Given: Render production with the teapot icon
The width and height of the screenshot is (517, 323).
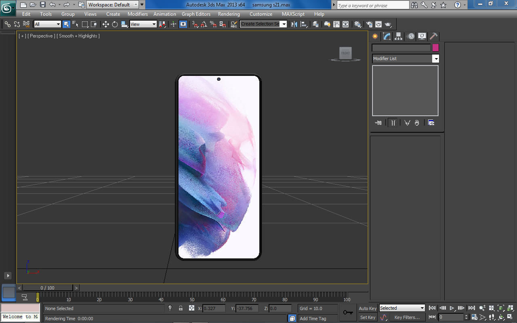Looking at the screenshot, I should point(388,24).
